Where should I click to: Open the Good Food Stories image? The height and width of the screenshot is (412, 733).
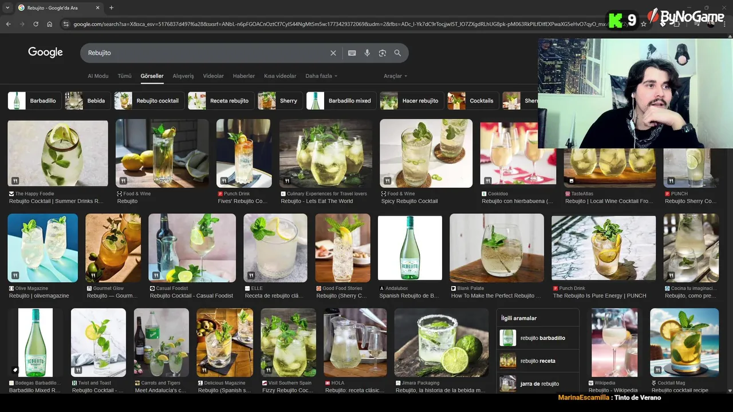click(342, 248)
